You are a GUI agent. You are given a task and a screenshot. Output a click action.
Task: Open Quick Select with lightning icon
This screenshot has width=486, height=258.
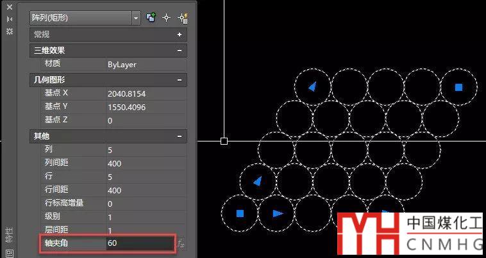pyautogui.click(x=181, y=18)
